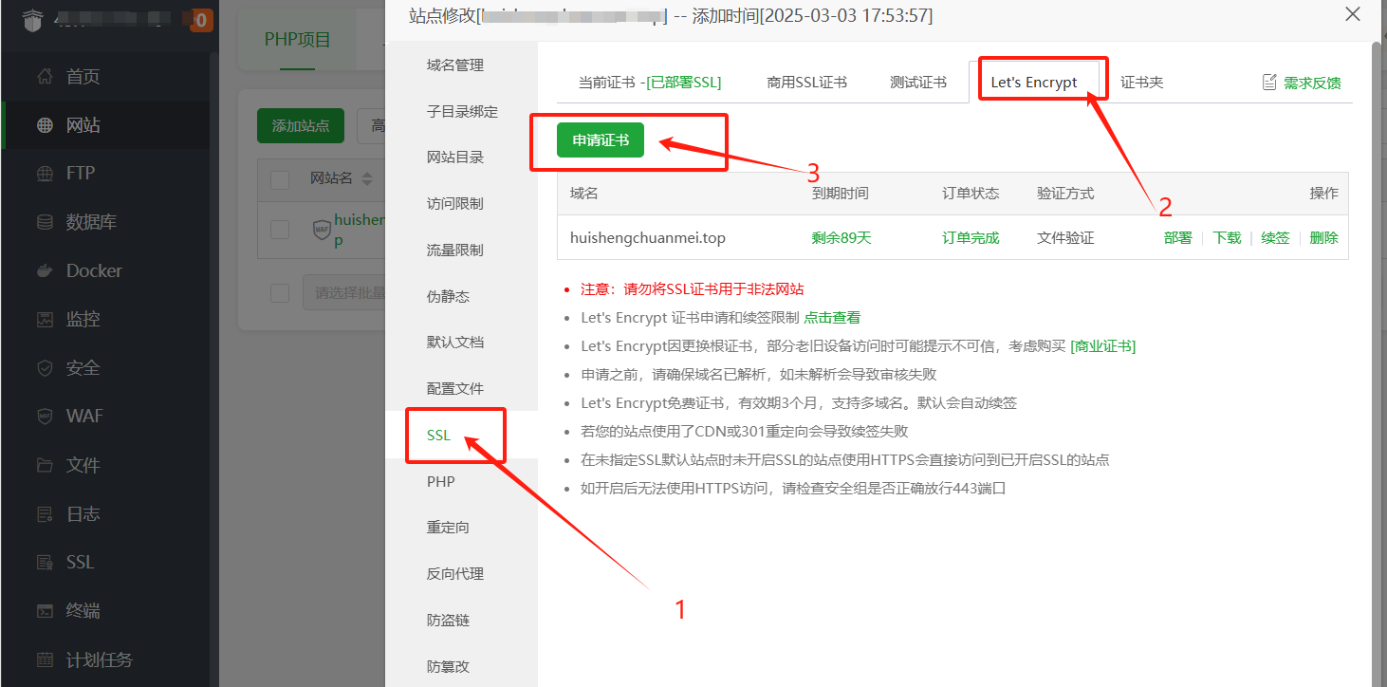This screenshot has height=687, width=1387.
Task: Tick the checkbox for the huisheng site row
Action: [278, 230]
